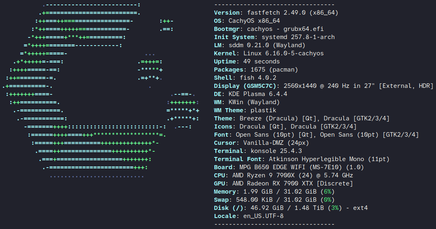Select the "GPU: AMD Radeon RX 7900 XTX" line
The height and width of the screenshot is (229, 436).
283,183
